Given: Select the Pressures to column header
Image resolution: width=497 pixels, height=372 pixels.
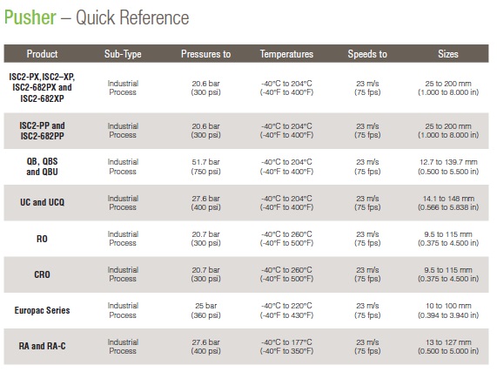Looking at the screenshot, I should click(205, 54).
